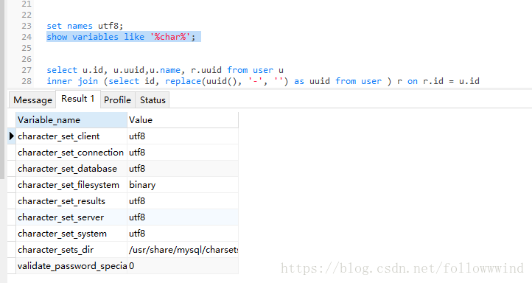This screenshot has height=283, width=532.
Task: Select the character_set_database cell
Action: point(71,169)
